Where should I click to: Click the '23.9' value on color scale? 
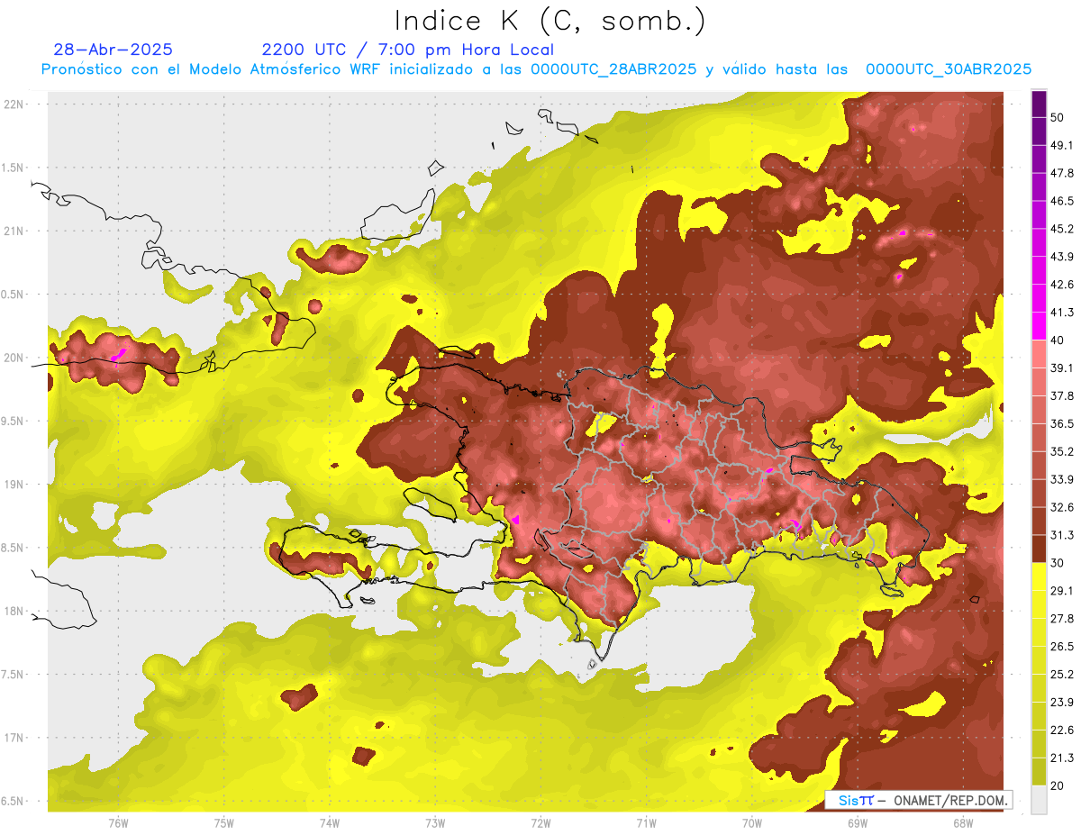[x=1061, y=703]
